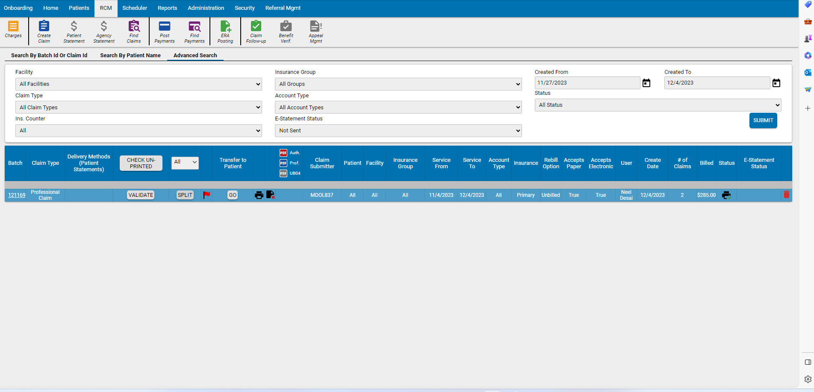Select the ERA Posting icon
Viewport: 814px width, 392px height.
(225, 31)
